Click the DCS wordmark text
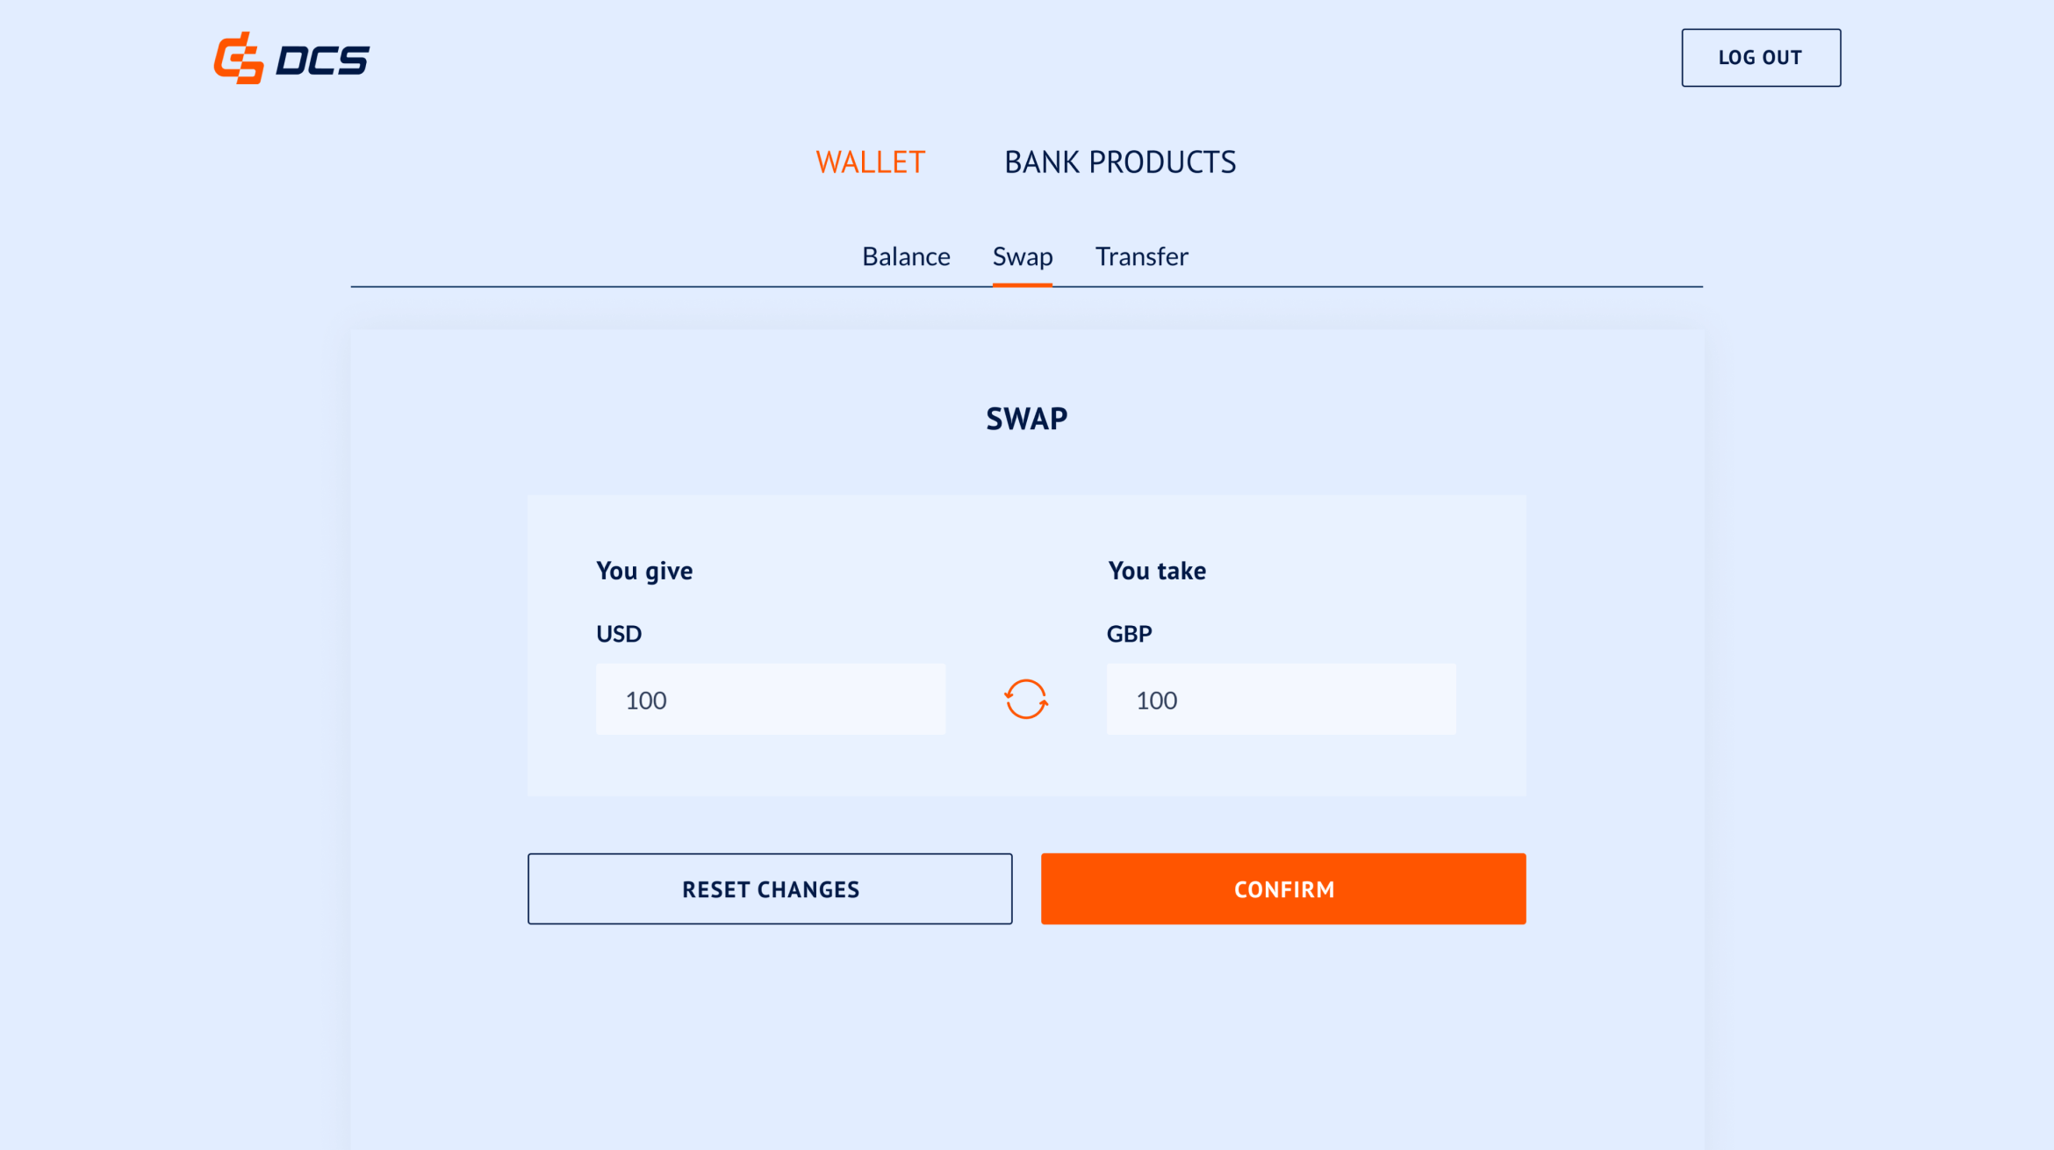2054x1150 pixels. pyautogui.click(x=322, y=61)
